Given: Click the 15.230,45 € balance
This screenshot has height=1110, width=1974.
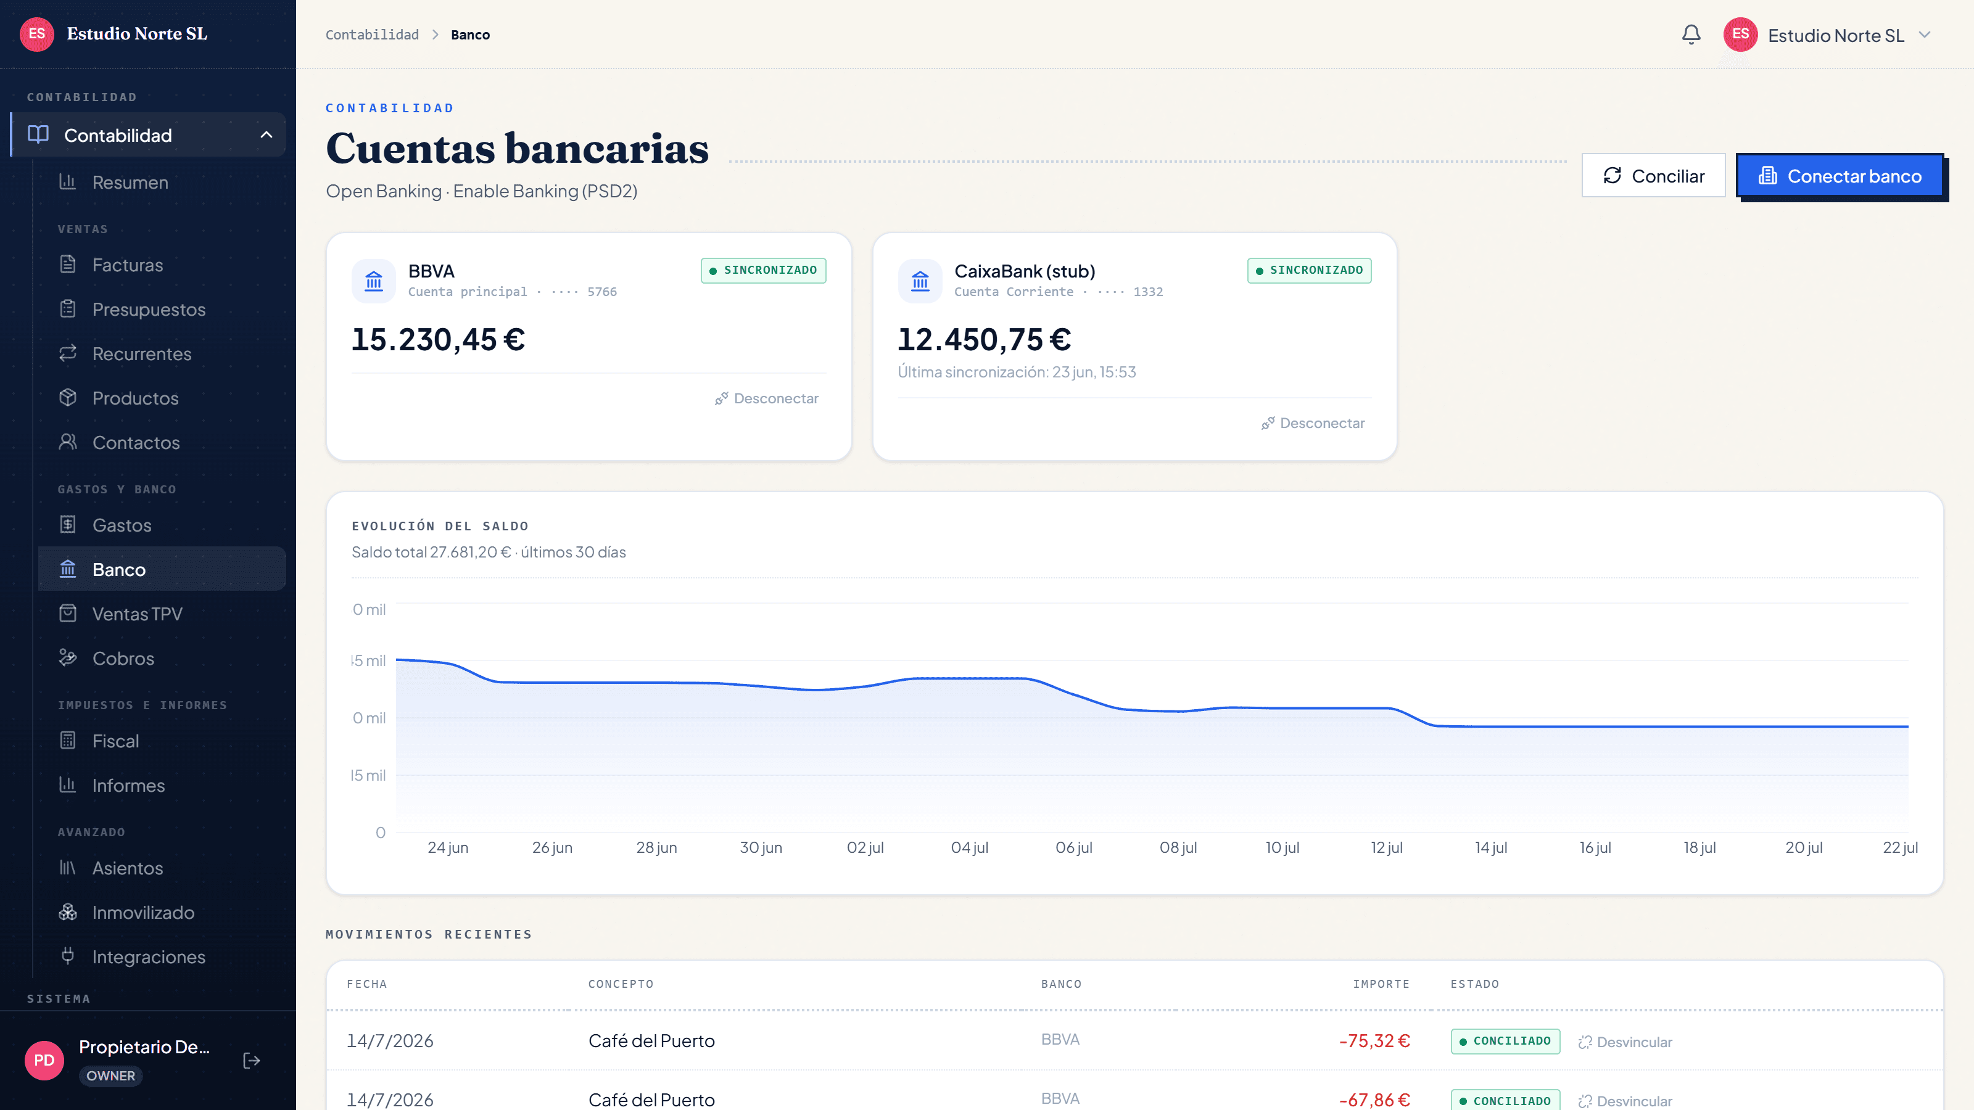Looking at the screenshot, I should (x=437, y=339).
